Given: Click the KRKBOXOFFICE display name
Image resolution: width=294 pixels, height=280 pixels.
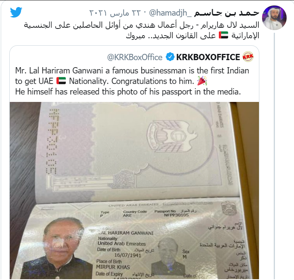Looking at the screenshot, I should [208, 57].
